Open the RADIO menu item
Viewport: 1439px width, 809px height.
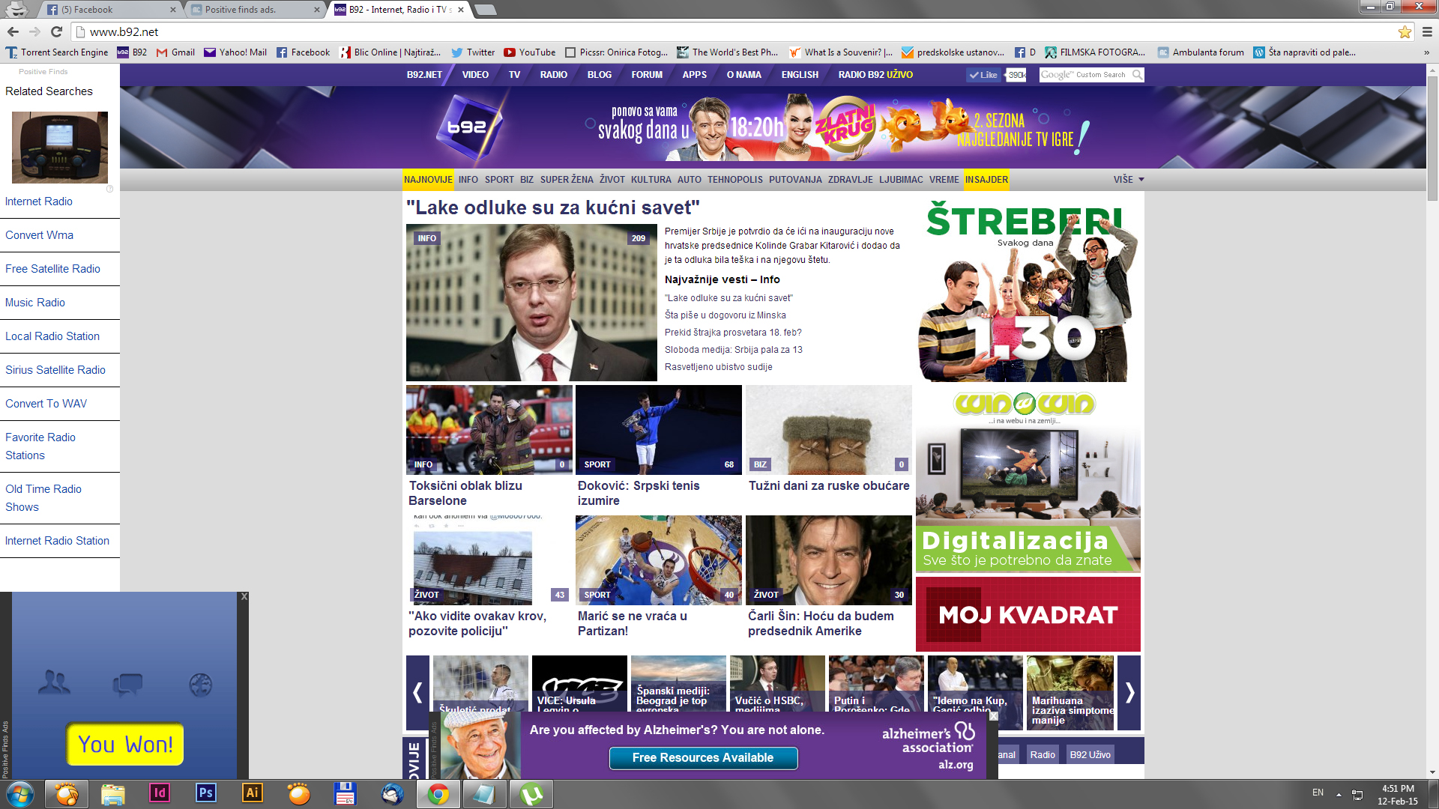click(x=554, y=75)
